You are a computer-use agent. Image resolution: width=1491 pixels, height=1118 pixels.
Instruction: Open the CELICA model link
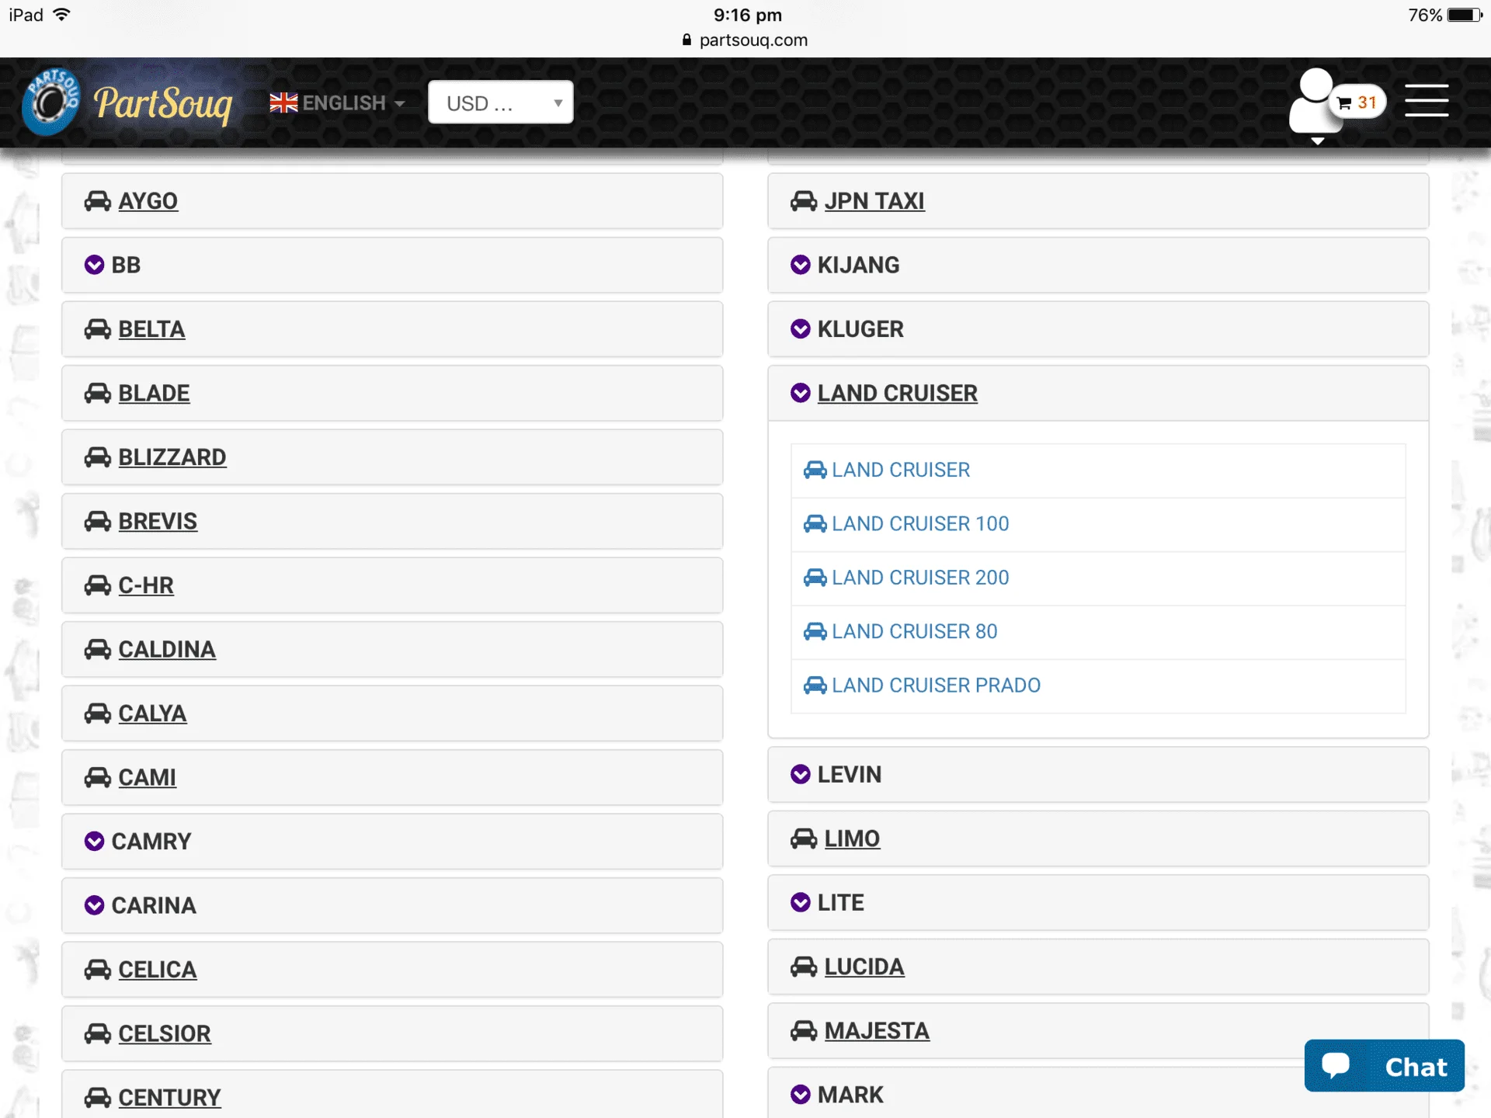pos(158,970)
